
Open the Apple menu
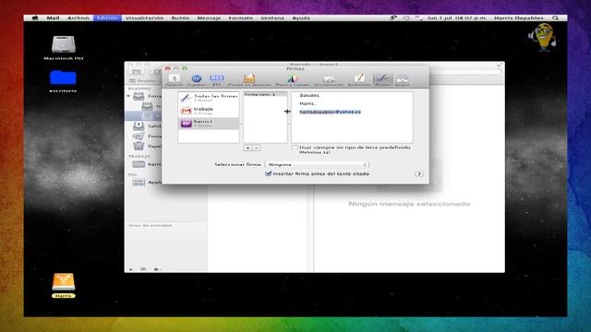[35, 18]
